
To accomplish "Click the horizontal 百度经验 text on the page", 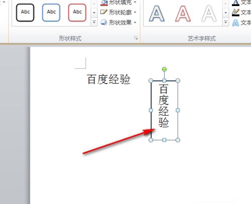I will pos(108,79).
